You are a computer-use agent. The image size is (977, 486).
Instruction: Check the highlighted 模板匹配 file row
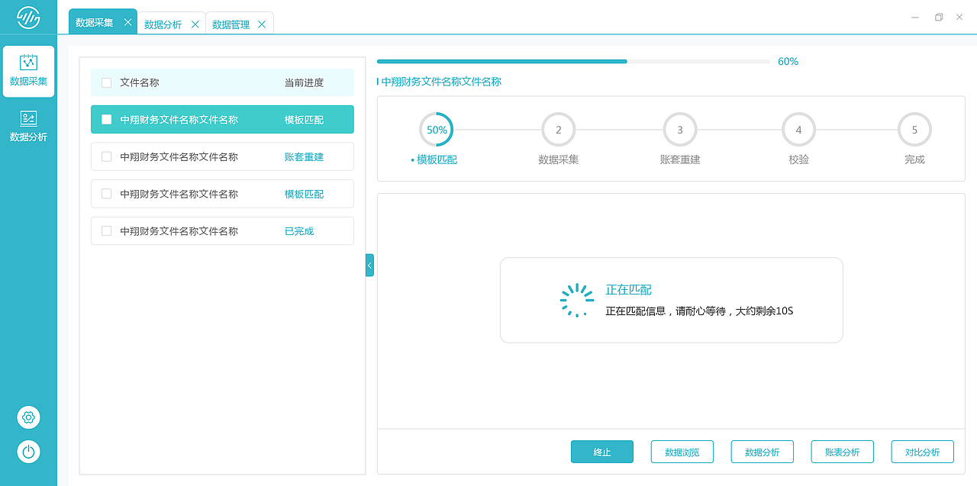click(107, 119)
